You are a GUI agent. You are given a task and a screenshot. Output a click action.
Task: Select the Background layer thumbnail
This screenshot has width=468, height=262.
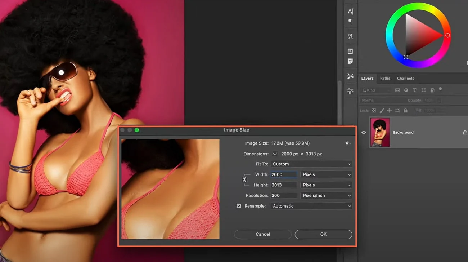[x=380, y=132]
